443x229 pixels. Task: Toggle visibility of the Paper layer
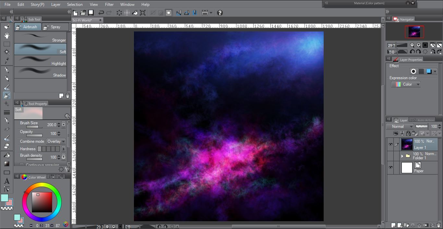[x=390, y=168]
